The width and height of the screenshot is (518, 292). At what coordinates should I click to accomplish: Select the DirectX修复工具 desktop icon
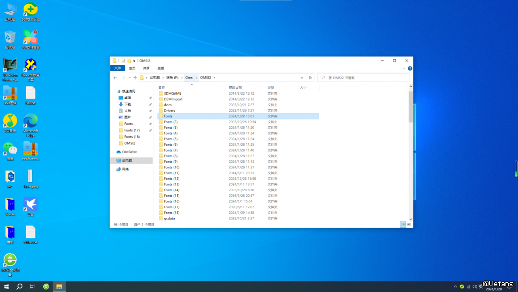click(30, 69)
